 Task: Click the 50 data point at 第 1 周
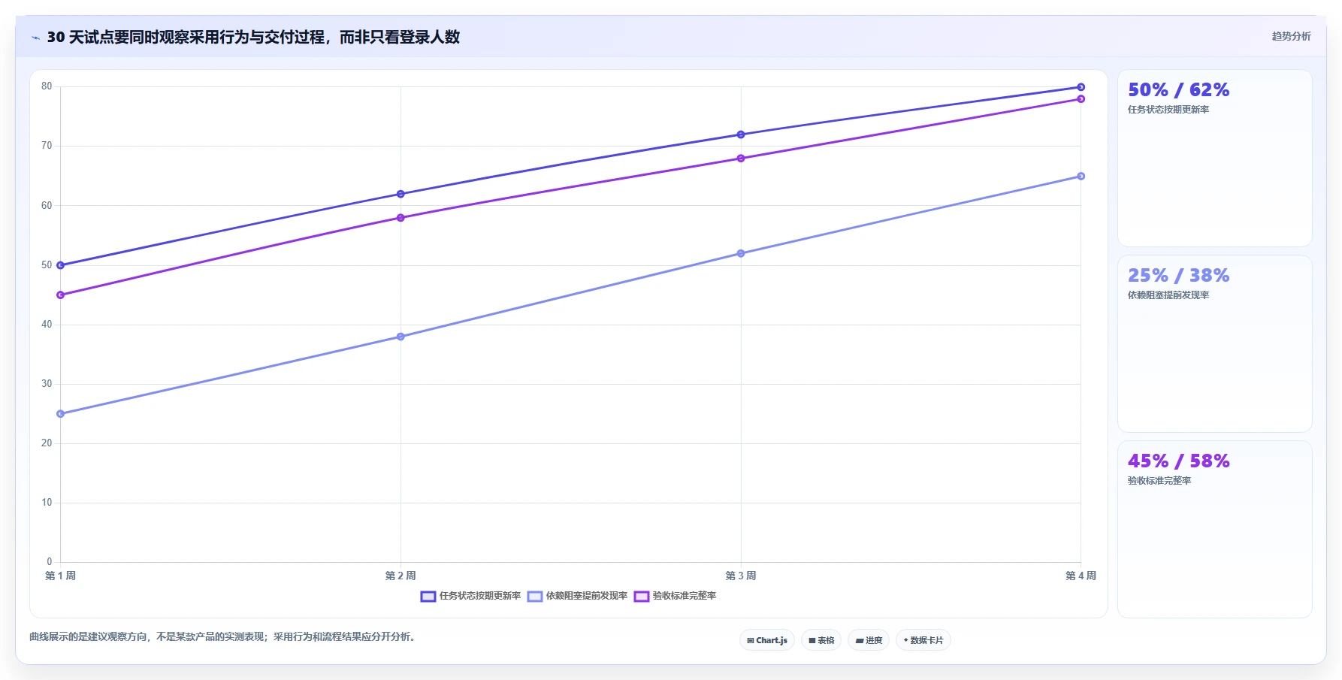61,265
